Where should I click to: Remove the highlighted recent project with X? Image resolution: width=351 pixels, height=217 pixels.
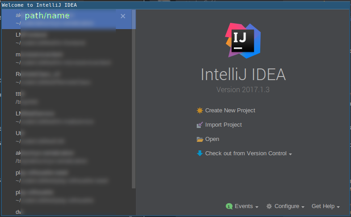123,16
